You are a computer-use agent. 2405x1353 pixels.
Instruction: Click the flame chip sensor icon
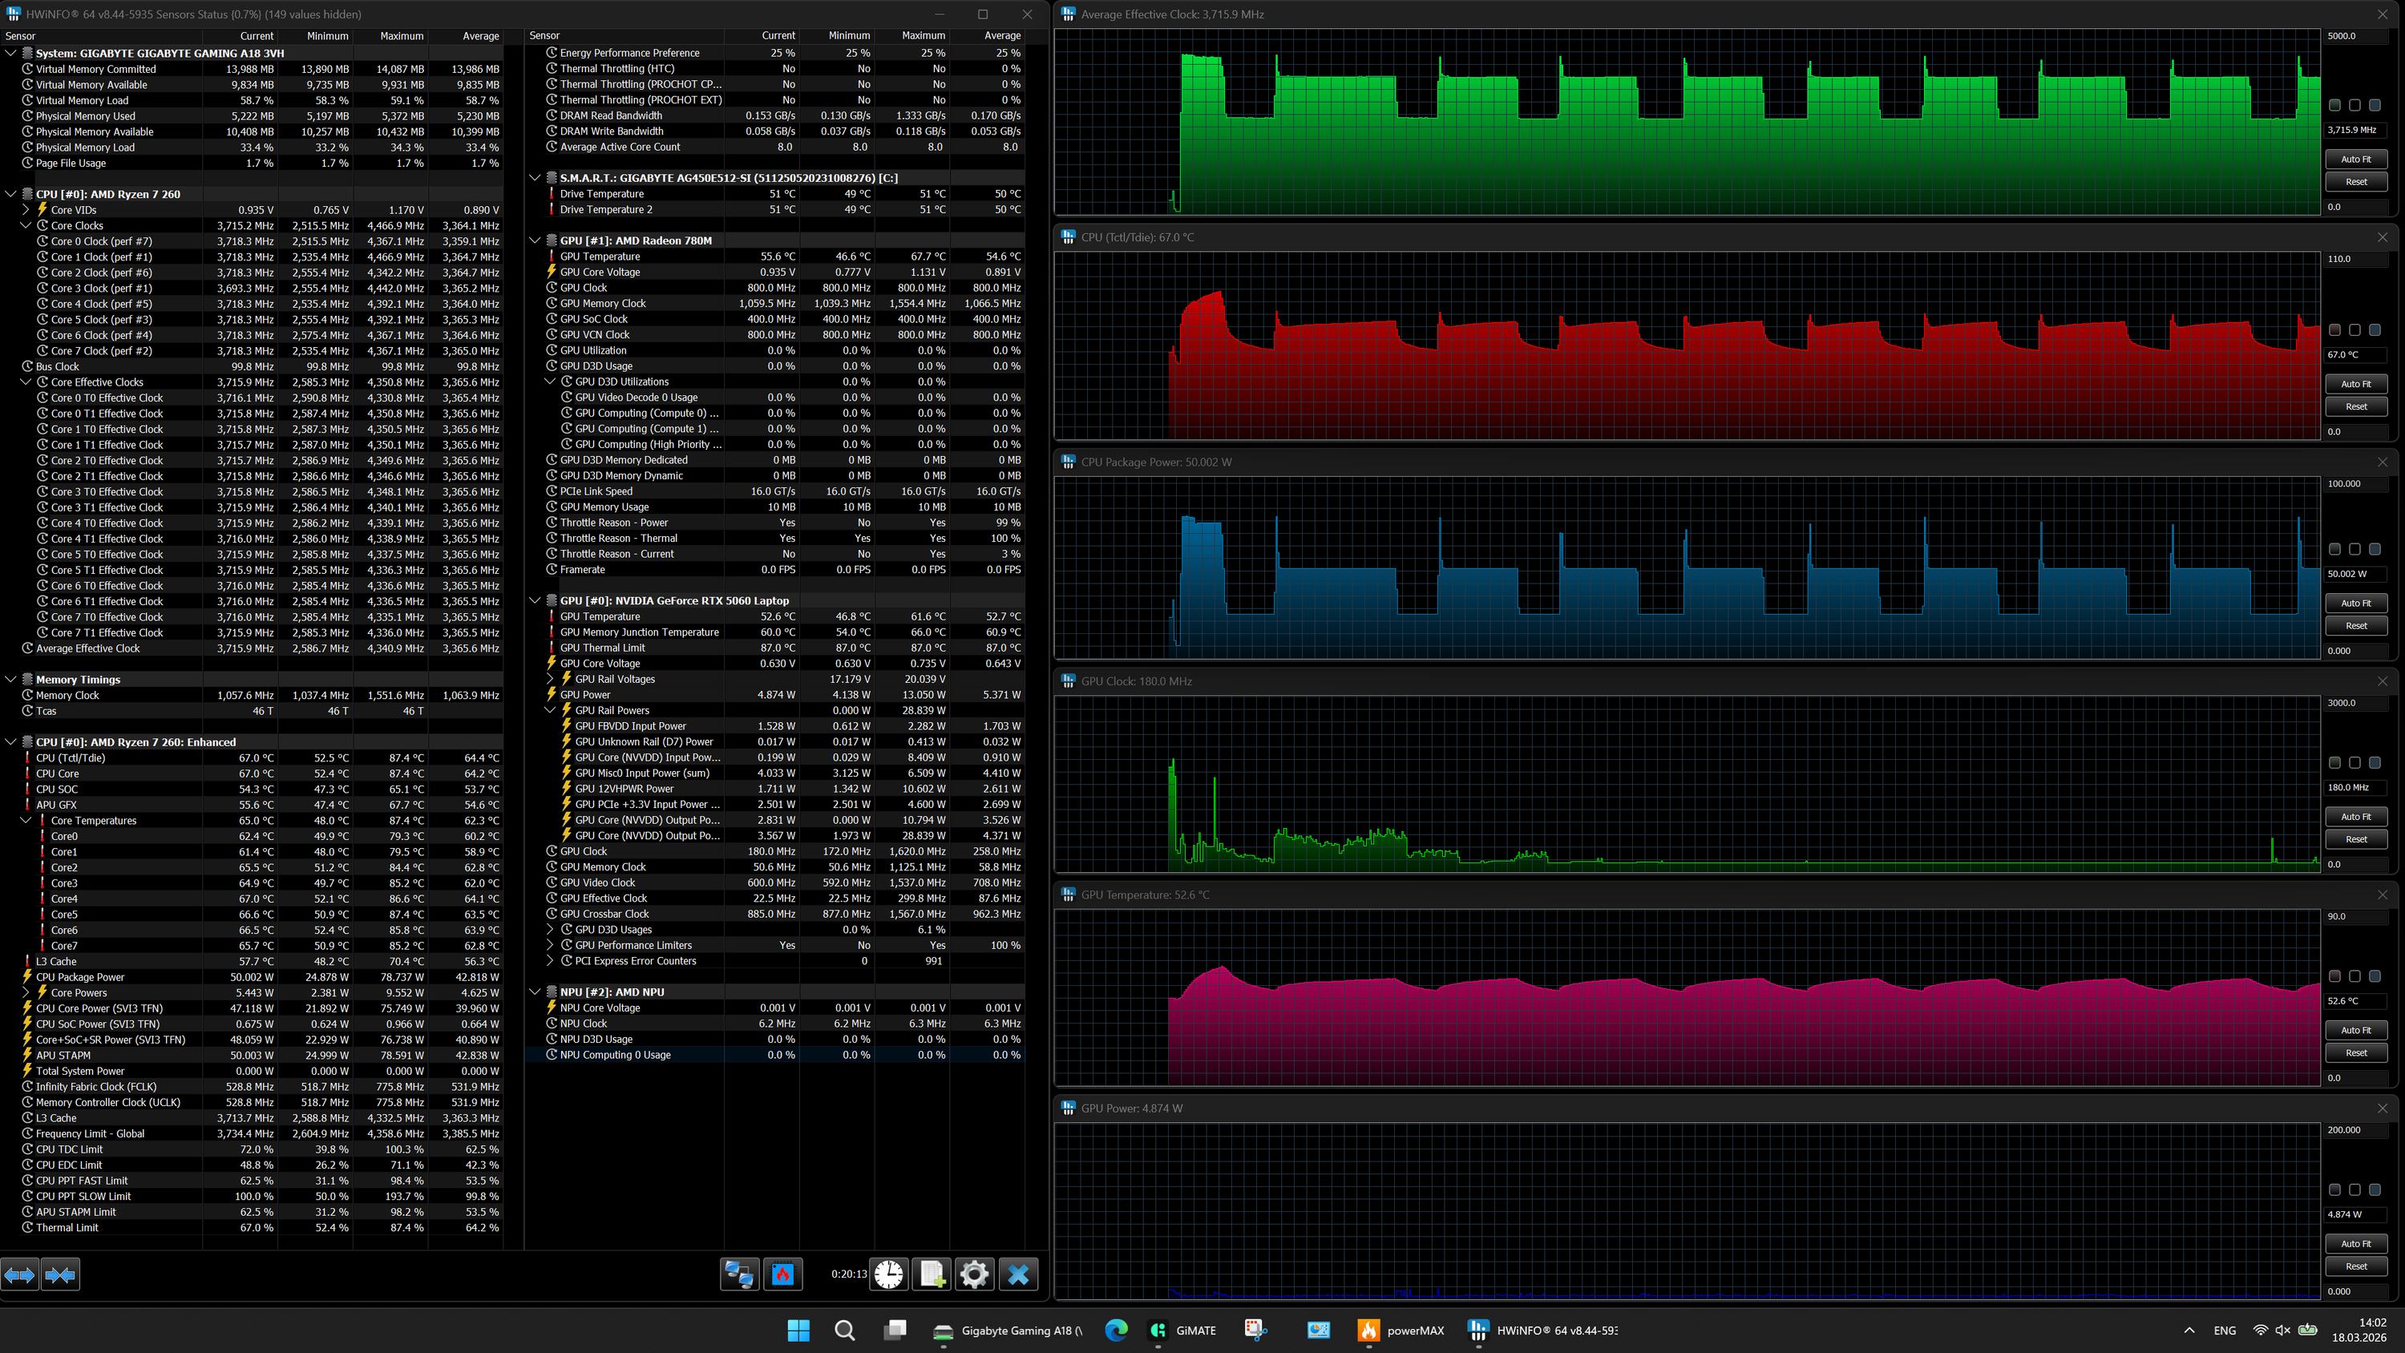pyautogui.click(x=783, y=1274)
